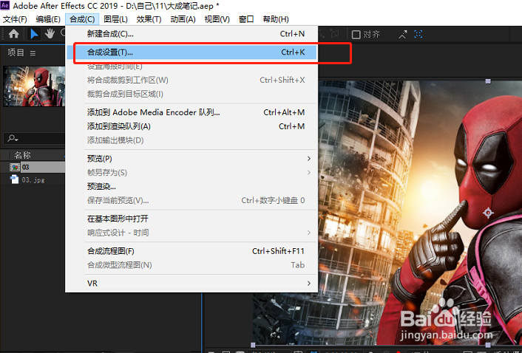Choose 添加到渲染队列(A) entry

(x=191, y=126)
